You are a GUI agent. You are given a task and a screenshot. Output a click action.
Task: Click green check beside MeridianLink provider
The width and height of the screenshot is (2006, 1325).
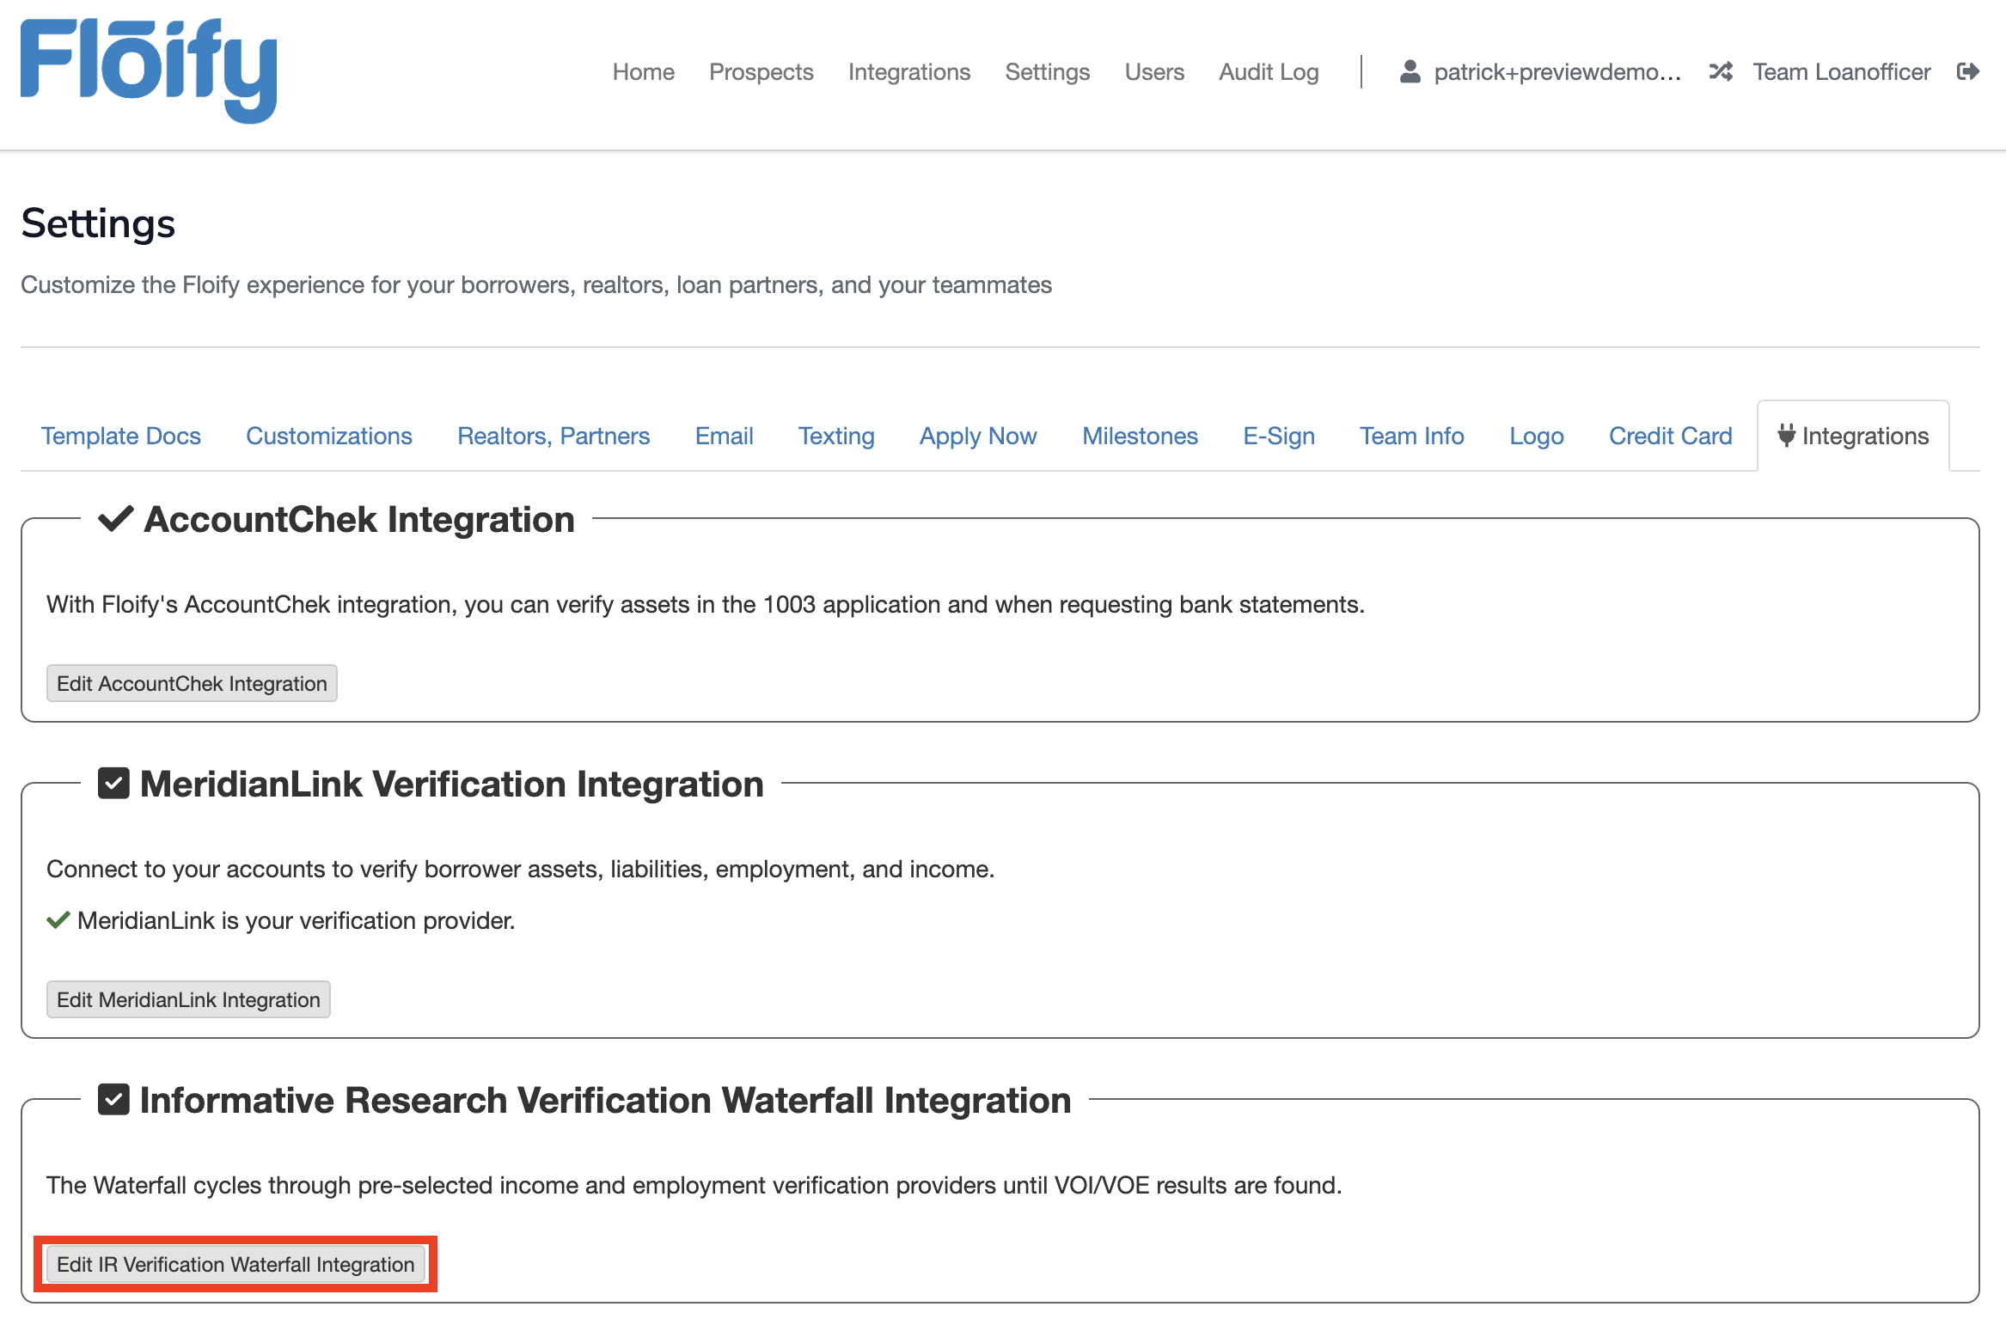coord(58,920)
